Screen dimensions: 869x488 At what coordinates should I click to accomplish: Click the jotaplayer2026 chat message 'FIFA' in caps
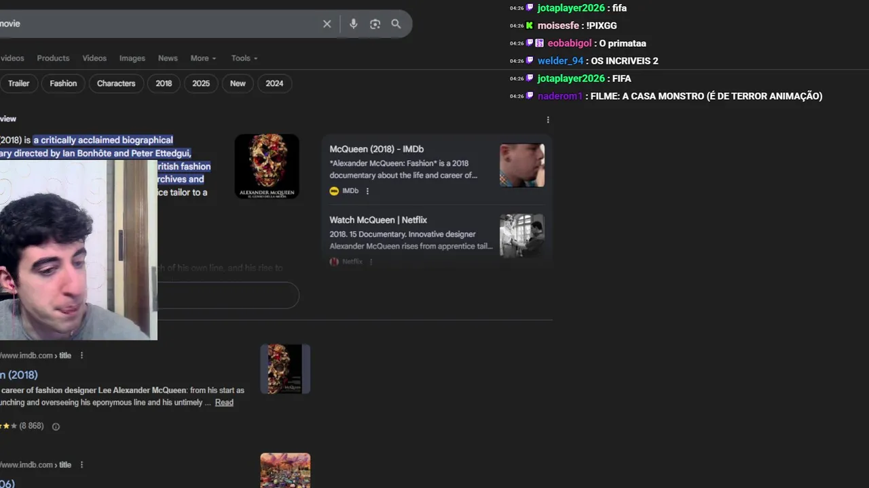pyautogui.click(x=622, y=79)
